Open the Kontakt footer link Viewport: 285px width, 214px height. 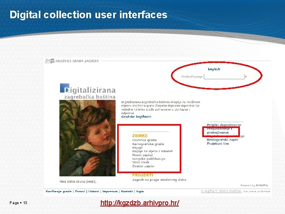click(x=127, y=191)
